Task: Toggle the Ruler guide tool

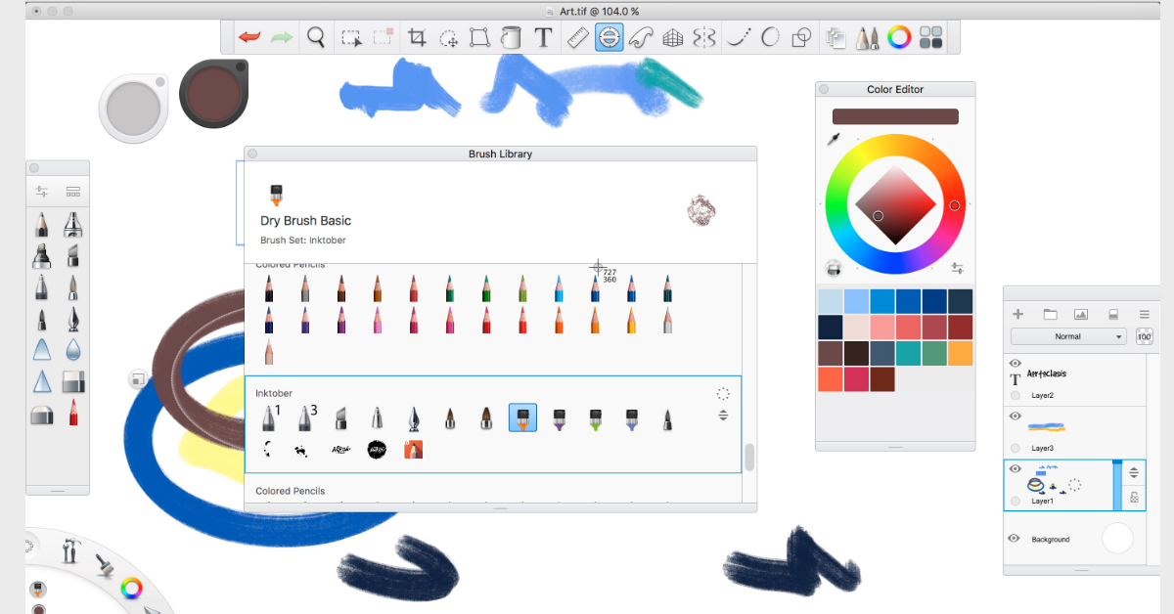Action: [x=577, y=38]
